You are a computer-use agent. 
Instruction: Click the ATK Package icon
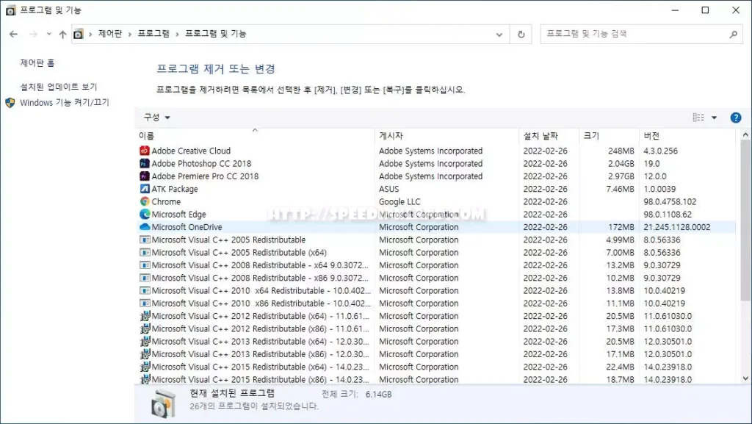pos(145,189)
